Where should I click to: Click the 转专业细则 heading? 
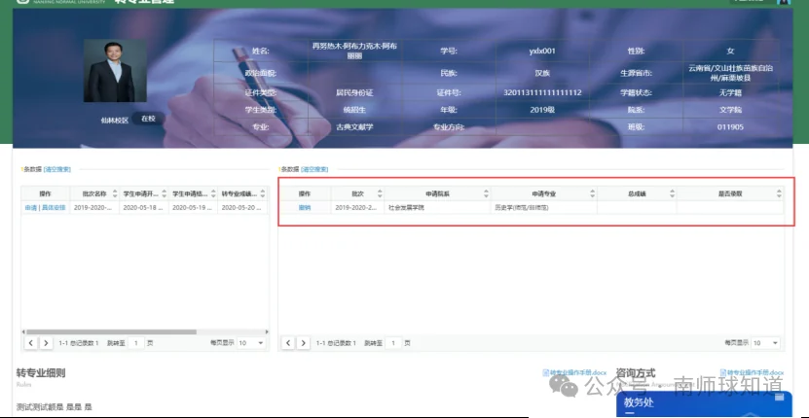click(x=41, y=373)
